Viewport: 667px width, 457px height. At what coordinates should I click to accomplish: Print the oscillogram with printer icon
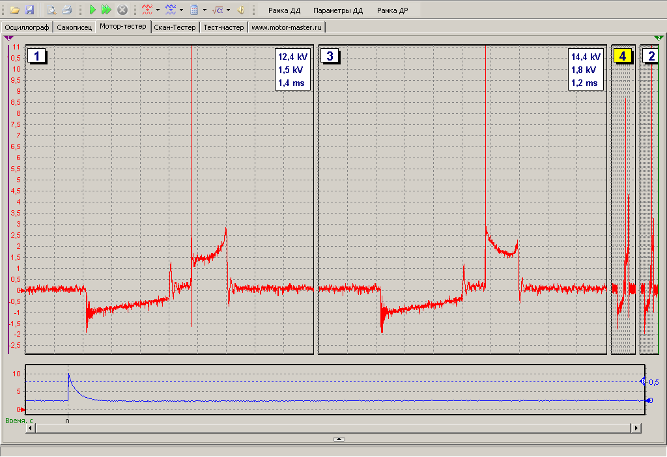67,10
